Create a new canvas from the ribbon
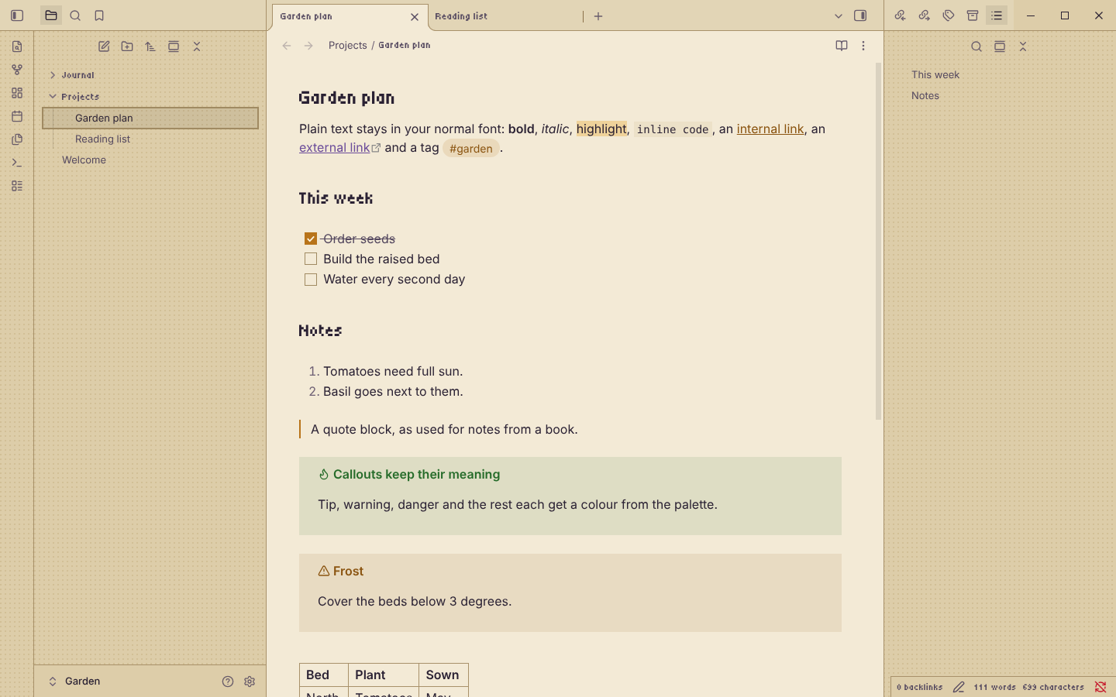Screen dimensions: 1116x697 tap(17, 93)
